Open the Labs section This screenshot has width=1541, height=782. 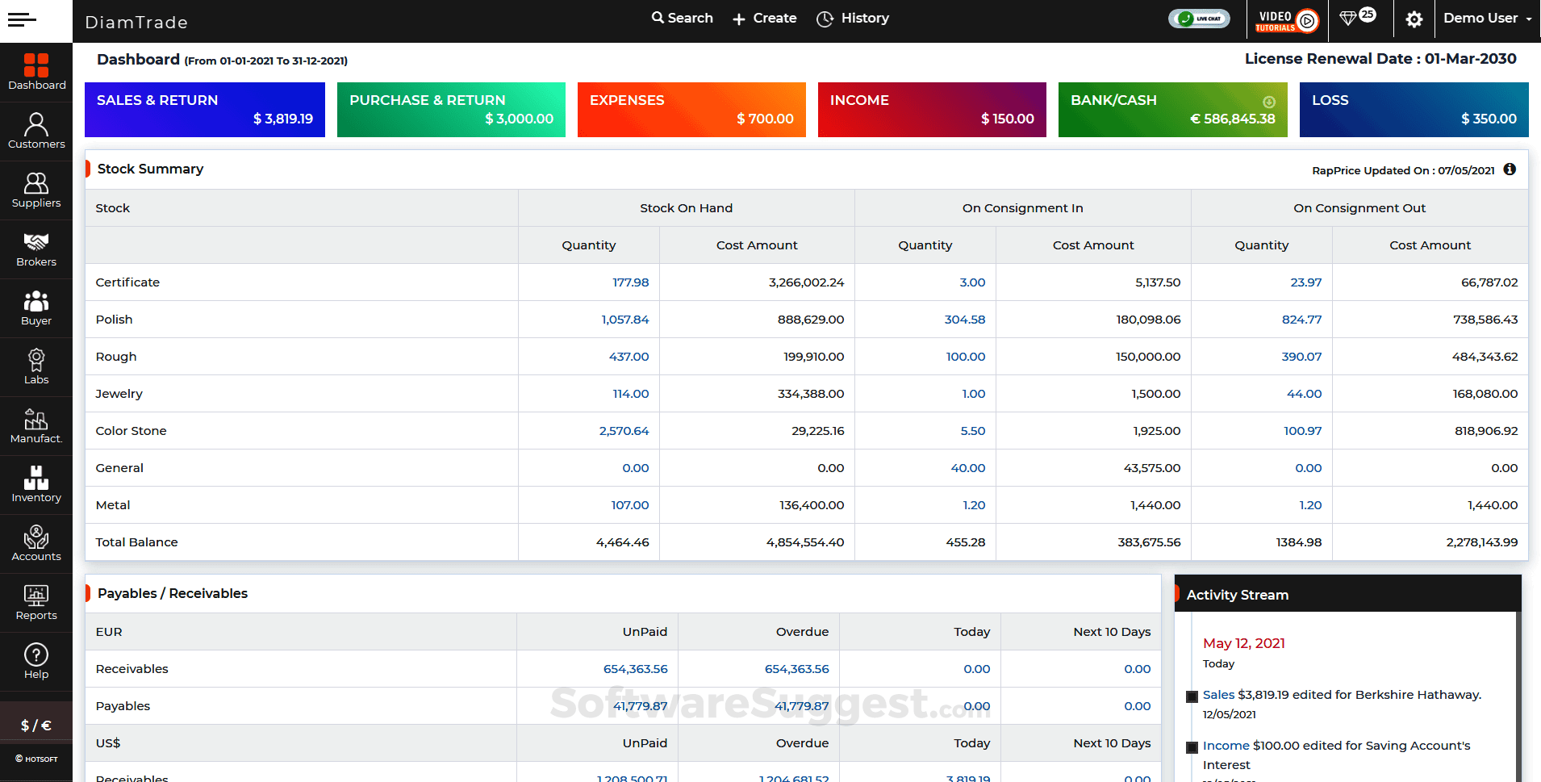35,365
